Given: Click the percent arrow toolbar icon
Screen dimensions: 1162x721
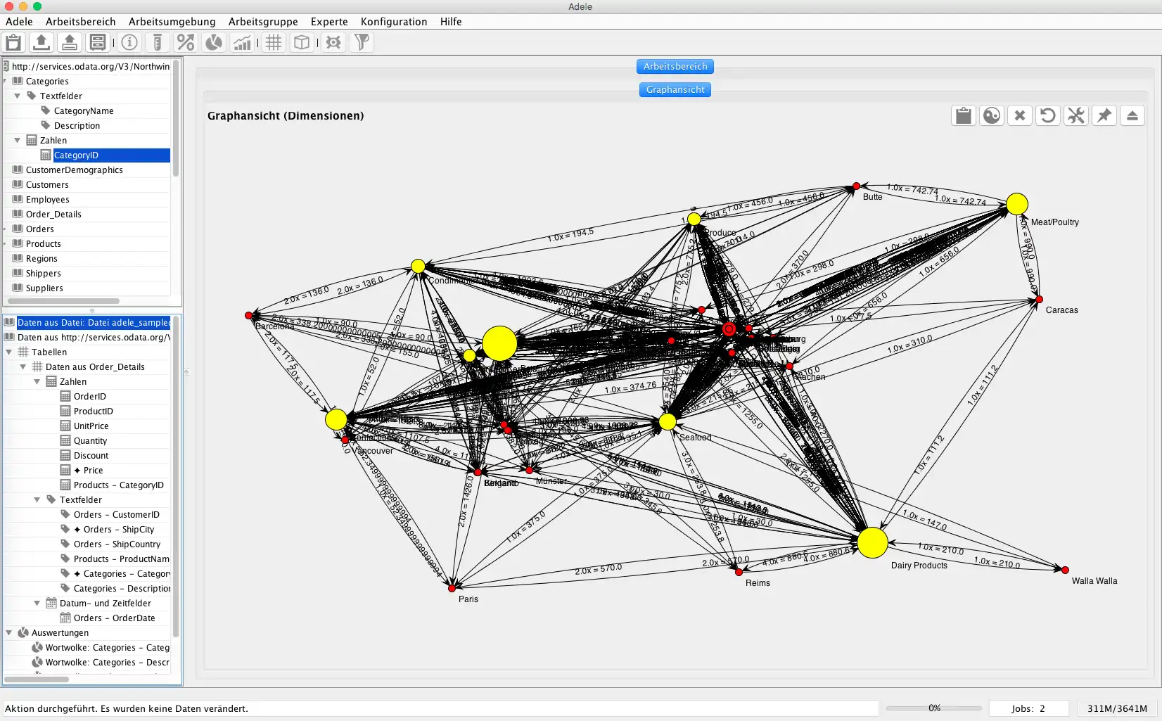Looking at the screenshot, I should pyautogui.click(x=186, y=43).
